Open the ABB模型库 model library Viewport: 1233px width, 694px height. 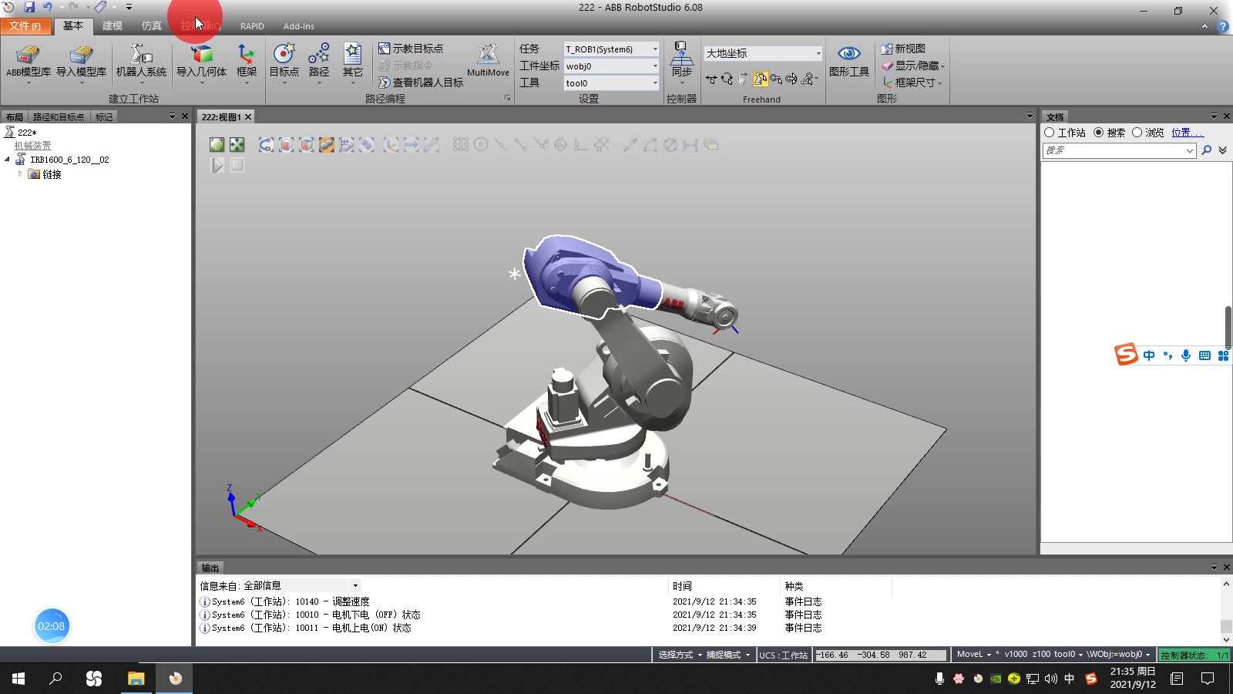click(29, 62)
